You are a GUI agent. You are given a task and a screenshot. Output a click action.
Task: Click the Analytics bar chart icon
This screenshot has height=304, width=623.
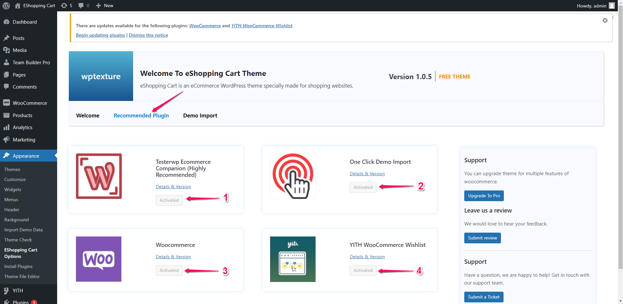click(x=6, y=127)
